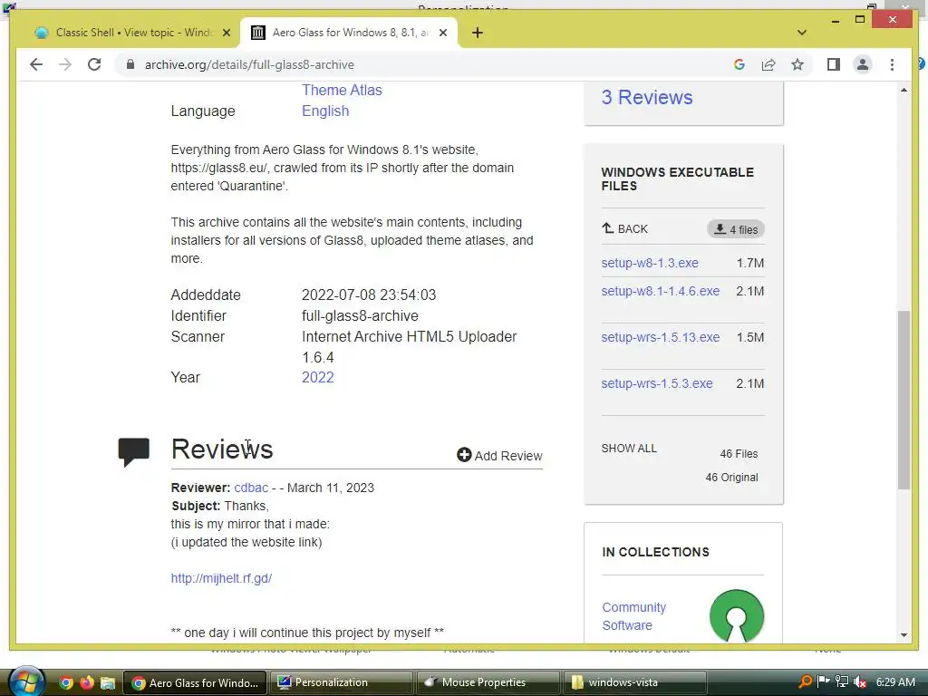Click the padlock site info icon

130,64
